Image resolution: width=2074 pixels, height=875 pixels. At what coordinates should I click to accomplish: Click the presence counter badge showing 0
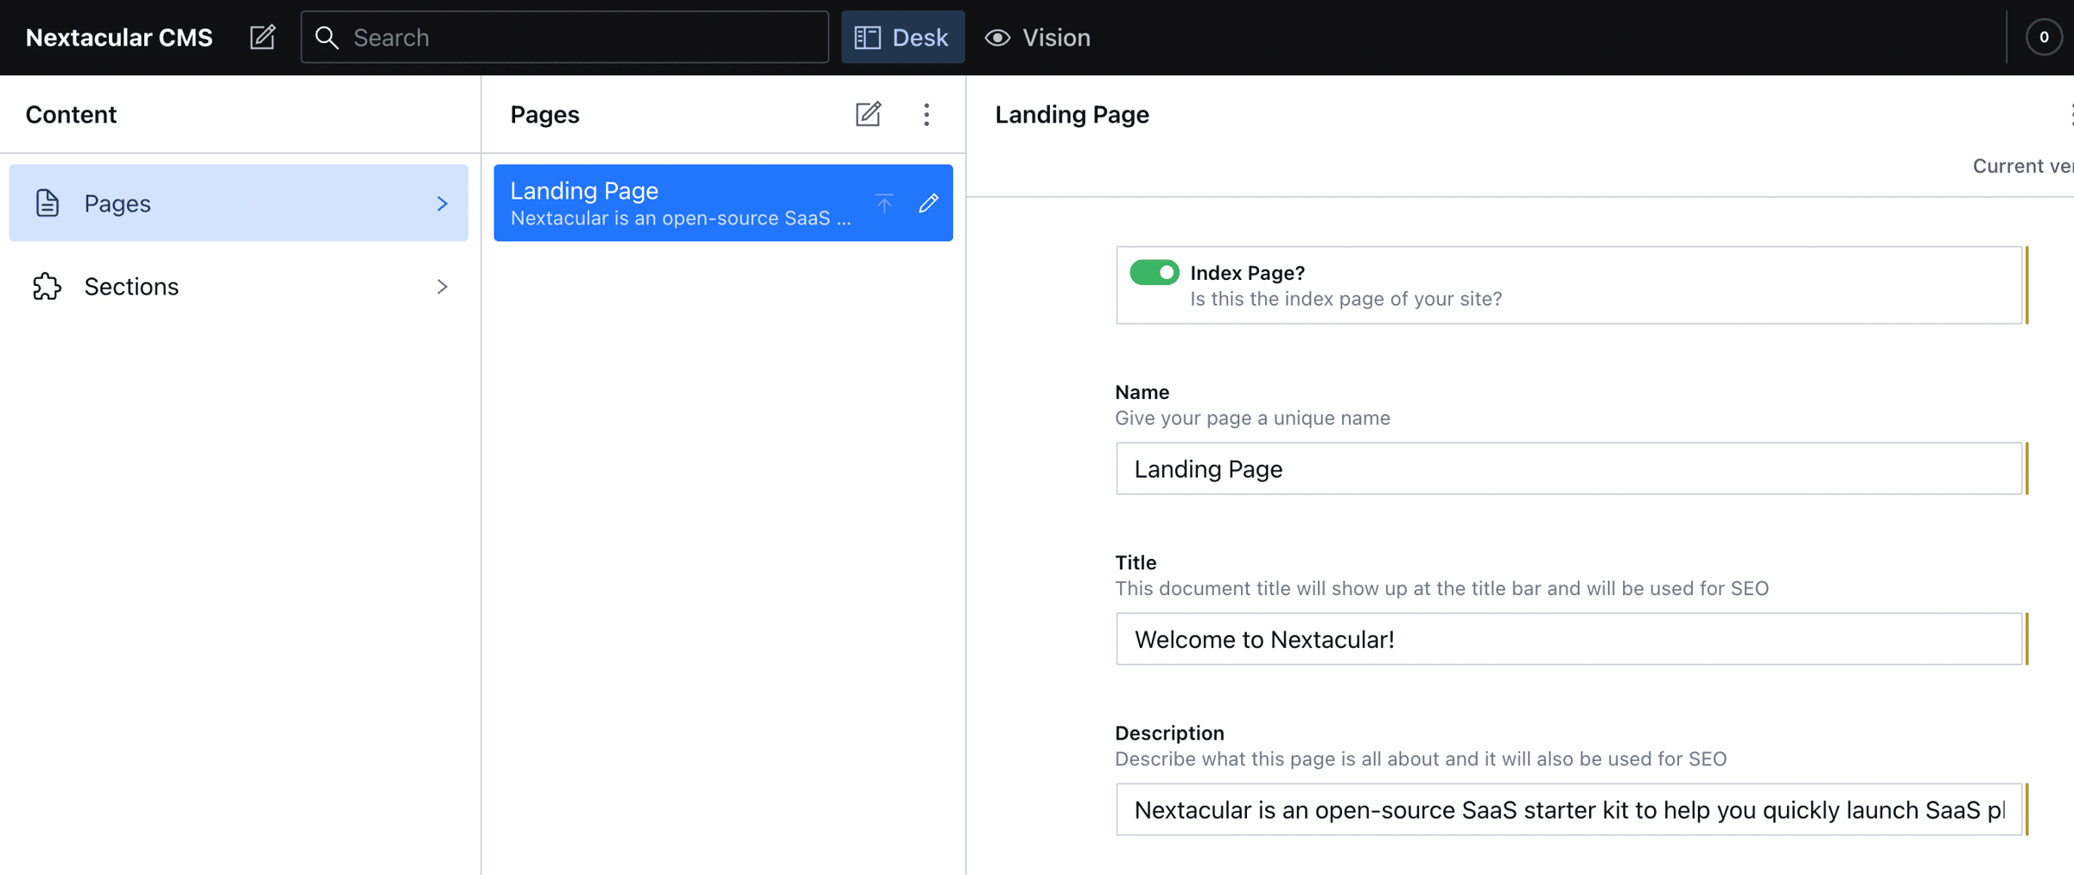coord(2043,37)
